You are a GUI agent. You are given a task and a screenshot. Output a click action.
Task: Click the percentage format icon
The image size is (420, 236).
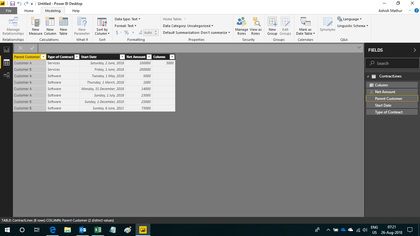click(x=126, y=33)
